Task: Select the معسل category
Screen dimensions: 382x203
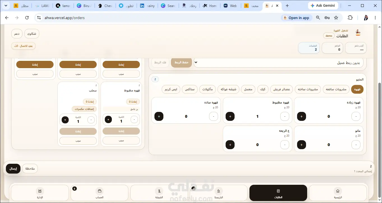Action: point(248,89)
